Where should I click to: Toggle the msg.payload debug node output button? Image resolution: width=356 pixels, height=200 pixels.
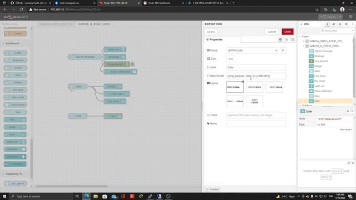pos(132,64)
